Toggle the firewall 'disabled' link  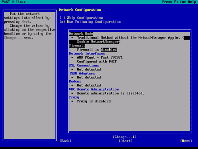coord(109,50)
